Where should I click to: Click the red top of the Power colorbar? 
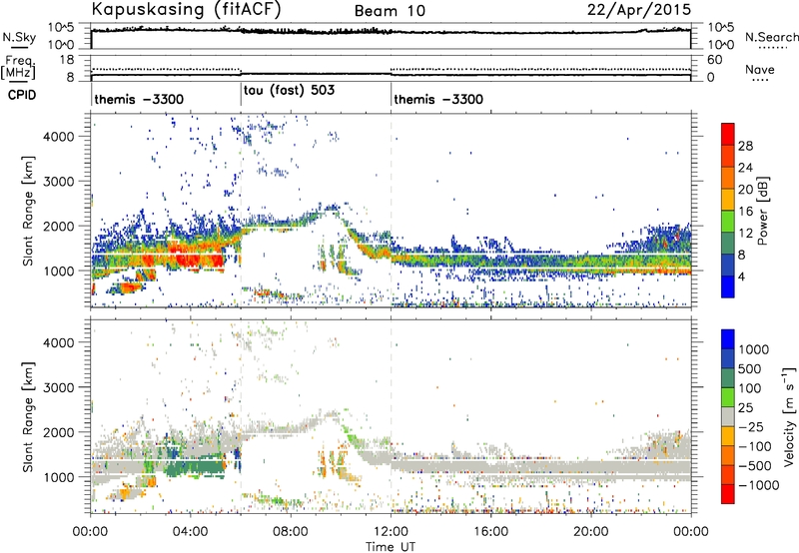[728, 134]
